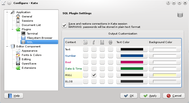This screenshot has height=103, width=189.
Task: Click the Help button
Action: (14, 96)
